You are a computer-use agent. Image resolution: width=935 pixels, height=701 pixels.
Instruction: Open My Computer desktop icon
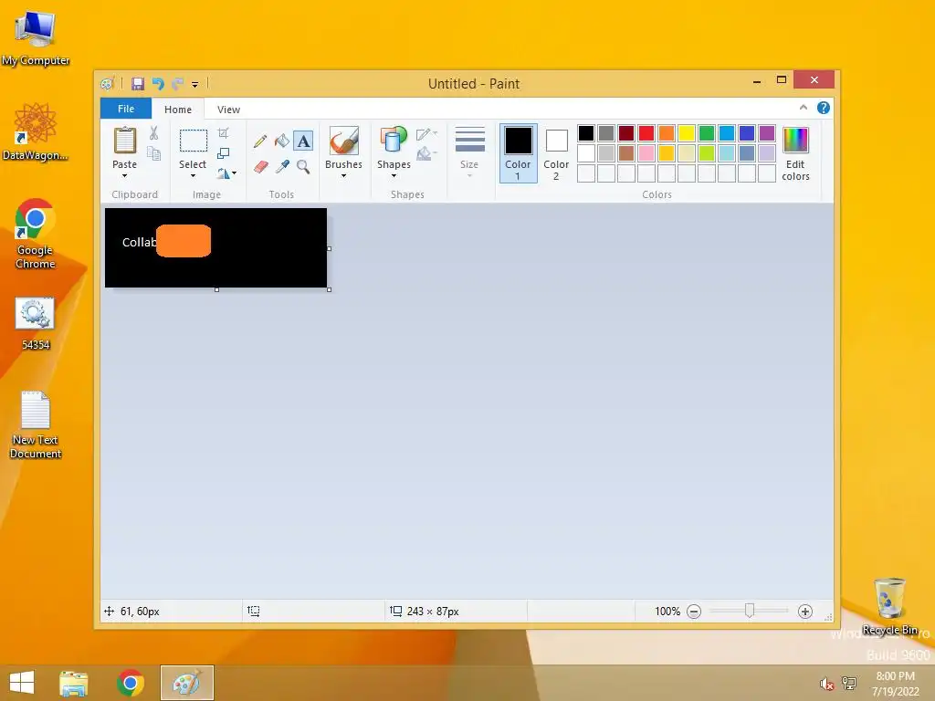[36, 37]
